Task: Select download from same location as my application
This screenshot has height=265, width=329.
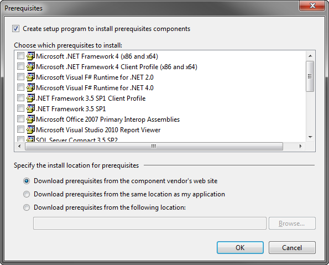Action: point(27,194)
